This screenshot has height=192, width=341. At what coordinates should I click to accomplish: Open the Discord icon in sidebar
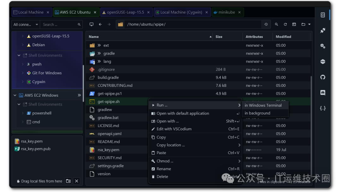pyautogui.click(x=323, y=93)
